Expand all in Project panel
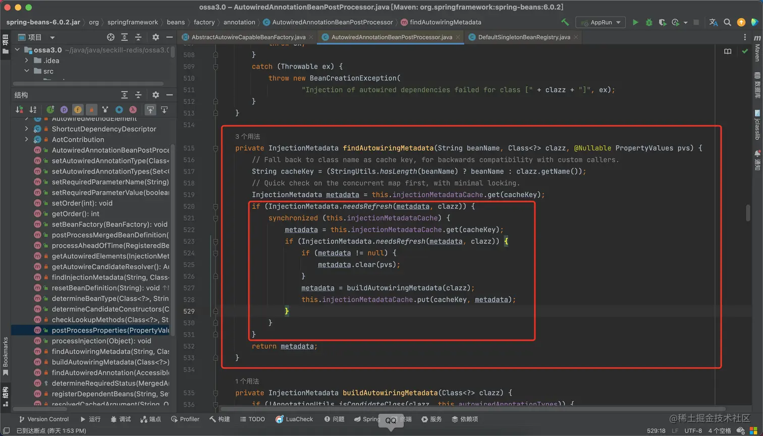Viewport: 763px width, 436px height. (125, 37)
